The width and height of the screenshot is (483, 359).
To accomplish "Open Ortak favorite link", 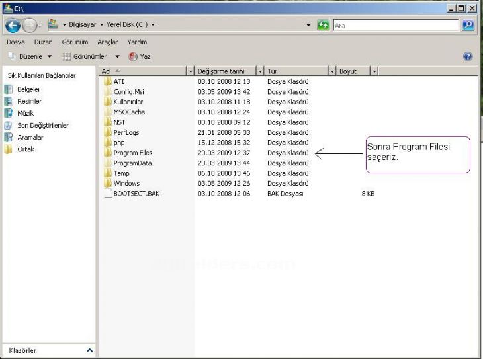I will click(26, 149).
